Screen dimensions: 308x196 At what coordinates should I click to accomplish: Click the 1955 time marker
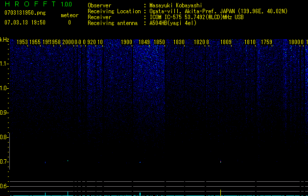(x=35, y=42)
